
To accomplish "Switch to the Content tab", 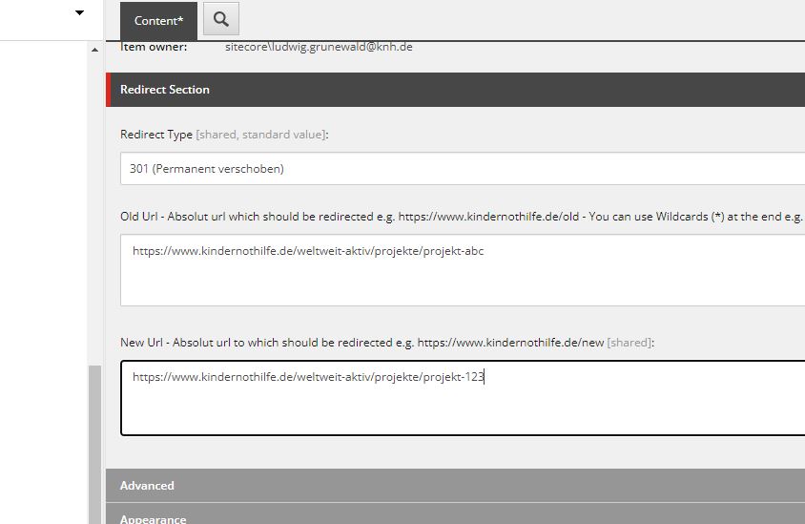I will pyautogui.click(x=158, y=21).
